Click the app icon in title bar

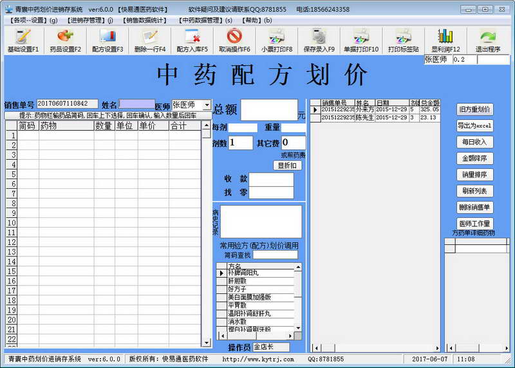point(8,9)
